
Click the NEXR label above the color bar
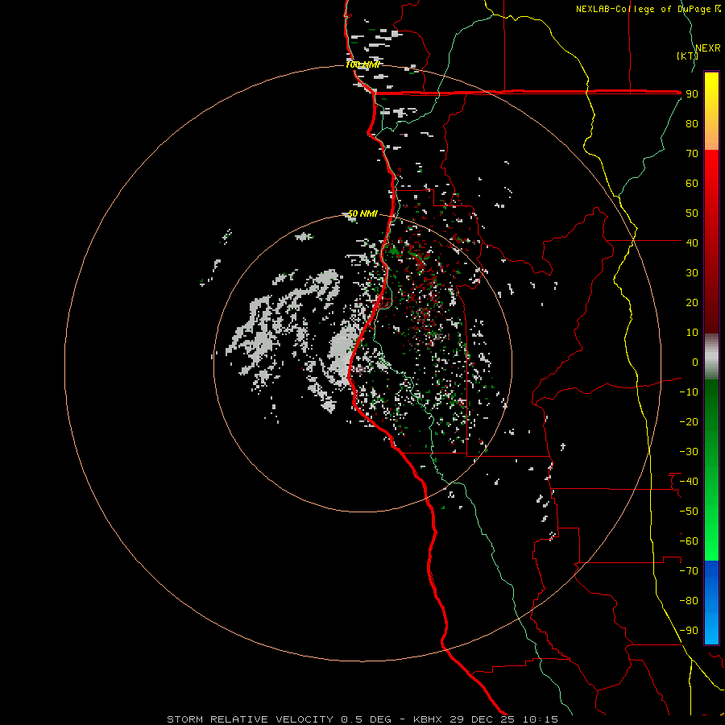pos(708,48)
